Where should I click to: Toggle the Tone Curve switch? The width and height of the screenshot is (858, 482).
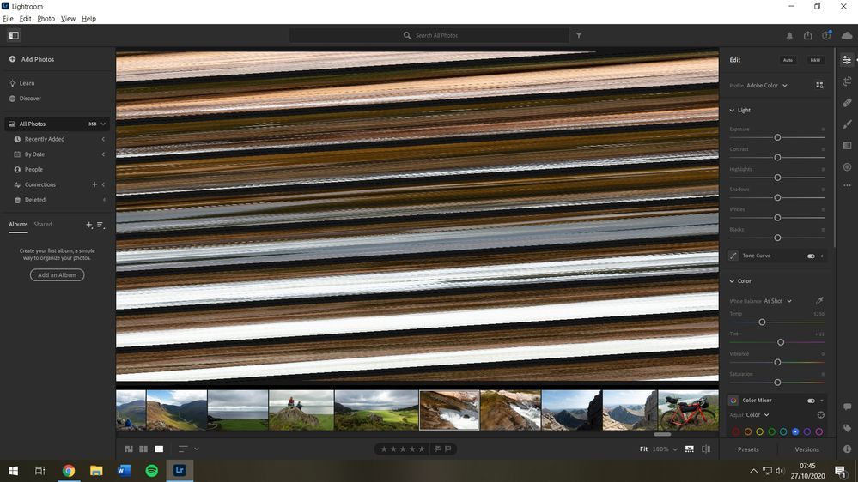[x=811, y=256]
